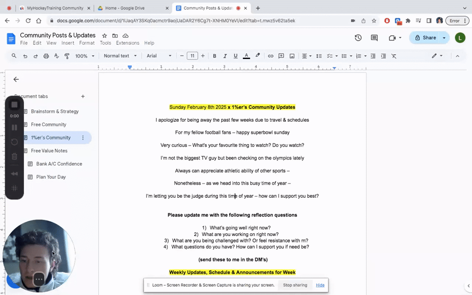Stop the Loom recording
The height and width of the screenshot is (295, 472).
(x=14, y=105)
